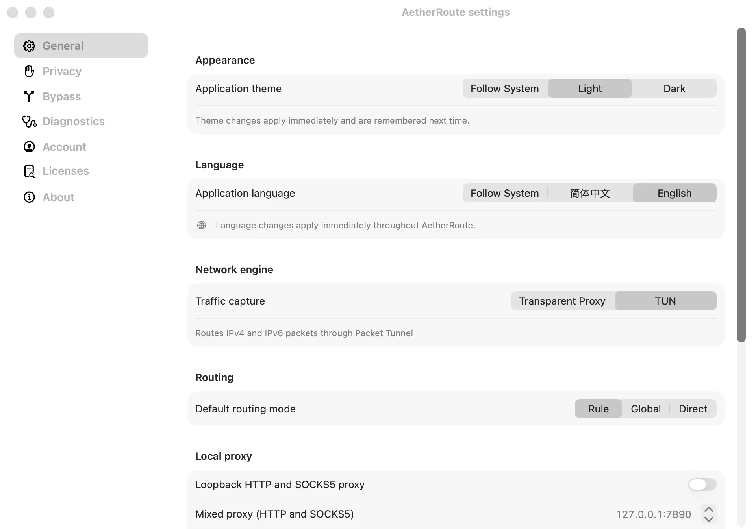Click the 'Language changes apply immediately' note
Screen dimensions: 756x529
pyautogui.click(x=345, y=225)
